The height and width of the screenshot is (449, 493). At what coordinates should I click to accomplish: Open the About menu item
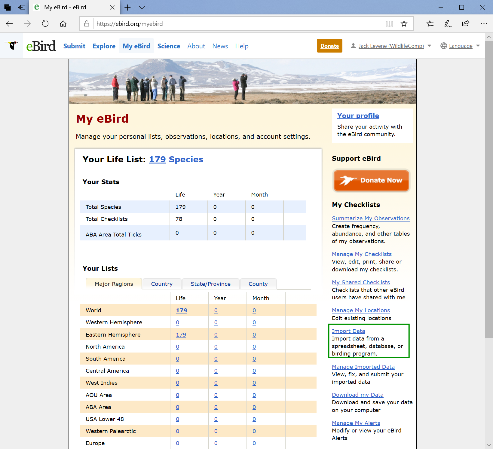tap(196, 46)
